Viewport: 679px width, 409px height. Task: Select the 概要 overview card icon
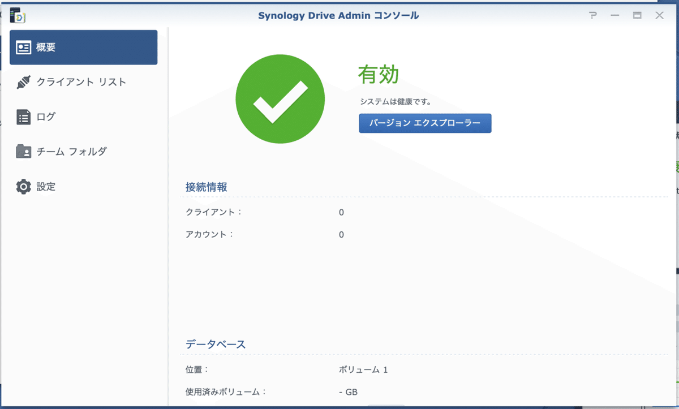[x=23, y=48]
